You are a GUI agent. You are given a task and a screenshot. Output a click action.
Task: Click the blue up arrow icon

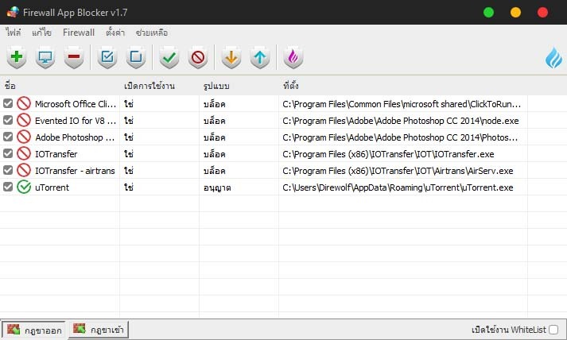point(260,56)
